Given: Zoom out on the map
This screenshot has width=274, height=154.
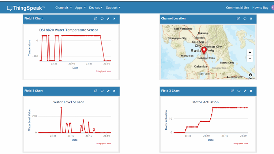Looking at the screenshot, I should [250, 59].
